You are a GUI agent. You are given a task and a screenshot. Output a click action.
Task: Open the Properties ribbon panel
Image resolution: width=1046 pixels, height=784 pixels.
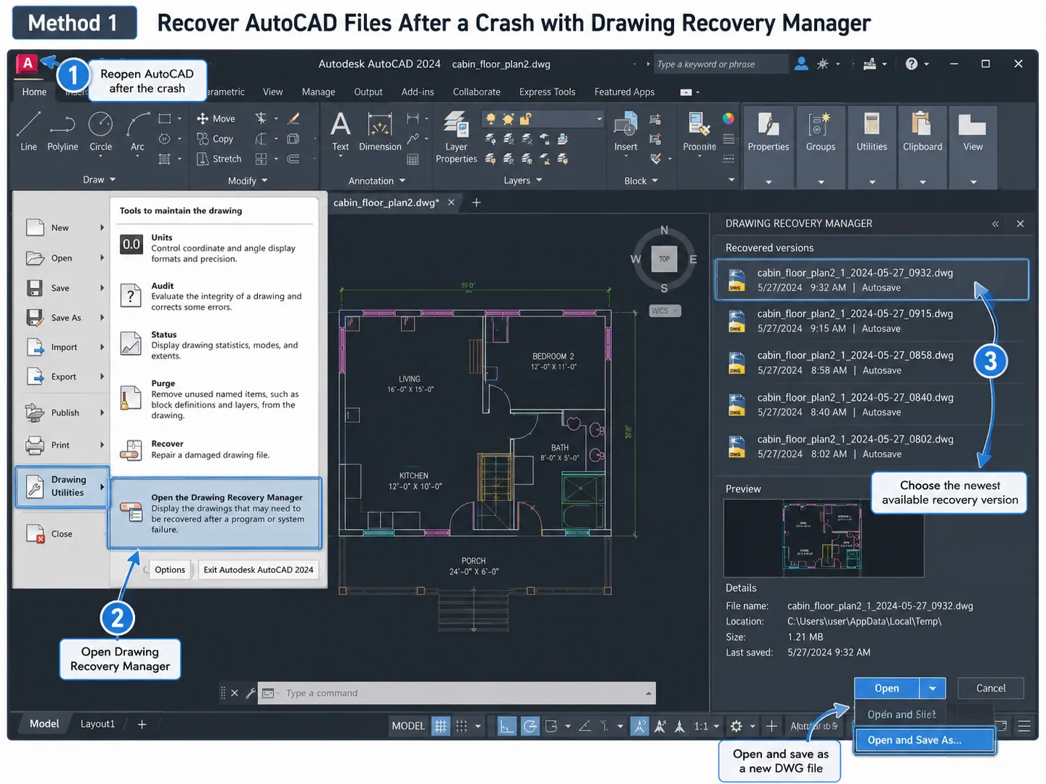(768, 147)
